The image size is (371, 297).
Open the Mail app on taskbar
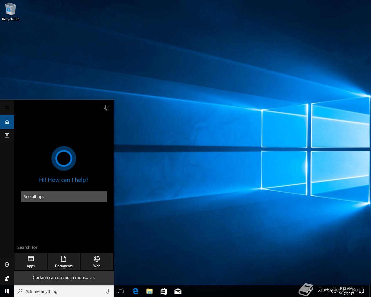coord(178,291)
